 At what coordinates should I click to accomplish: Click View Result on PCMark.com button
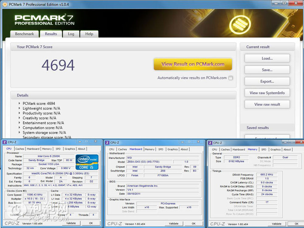193,64
